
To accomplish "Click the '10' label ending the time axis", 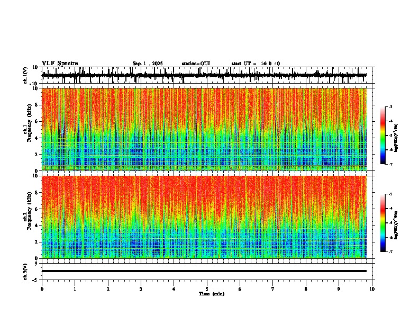I will (372, 289).
